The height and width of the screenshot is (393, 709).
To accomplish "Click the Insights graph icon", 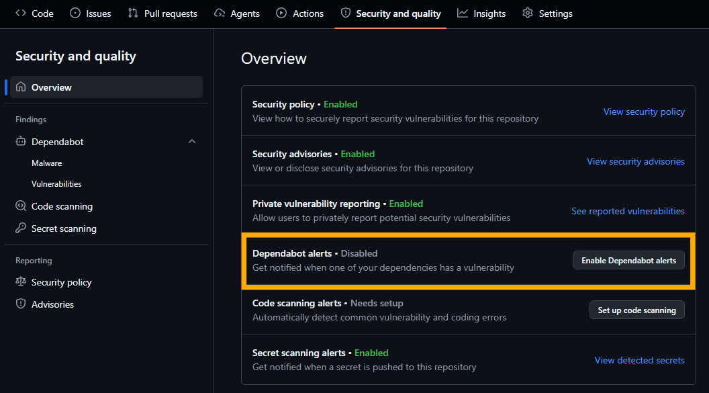I will 462,13.
